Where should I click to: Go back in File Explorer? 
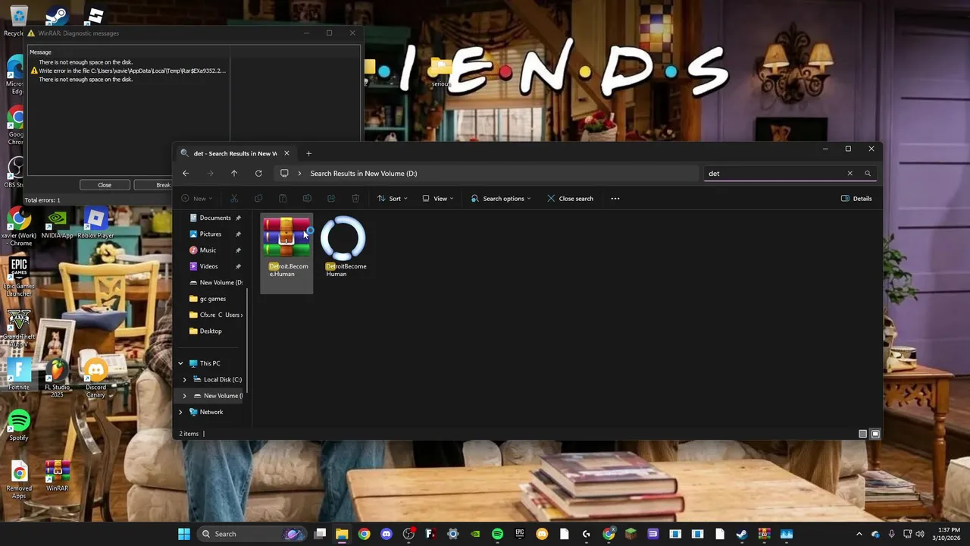[x=186, y=173]
